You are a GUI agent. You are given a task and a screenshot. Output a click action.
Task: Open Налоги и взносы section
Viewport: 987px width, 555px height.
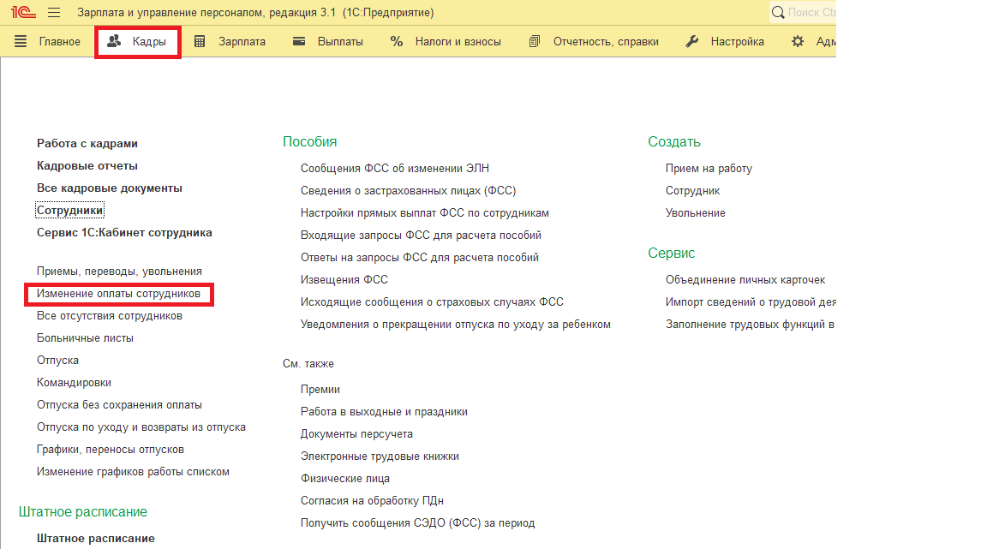458,41
